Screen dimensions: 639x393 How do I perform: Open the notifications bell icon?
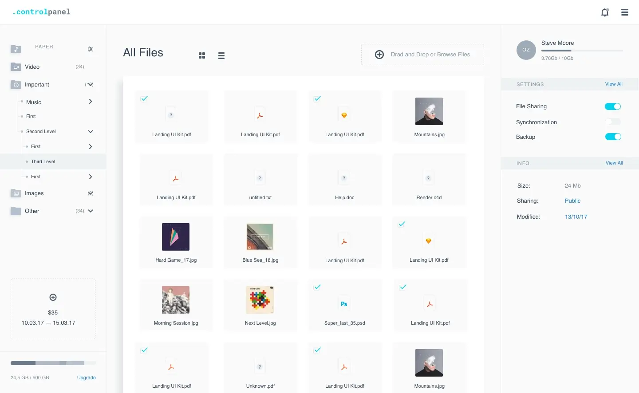point(605,12)
